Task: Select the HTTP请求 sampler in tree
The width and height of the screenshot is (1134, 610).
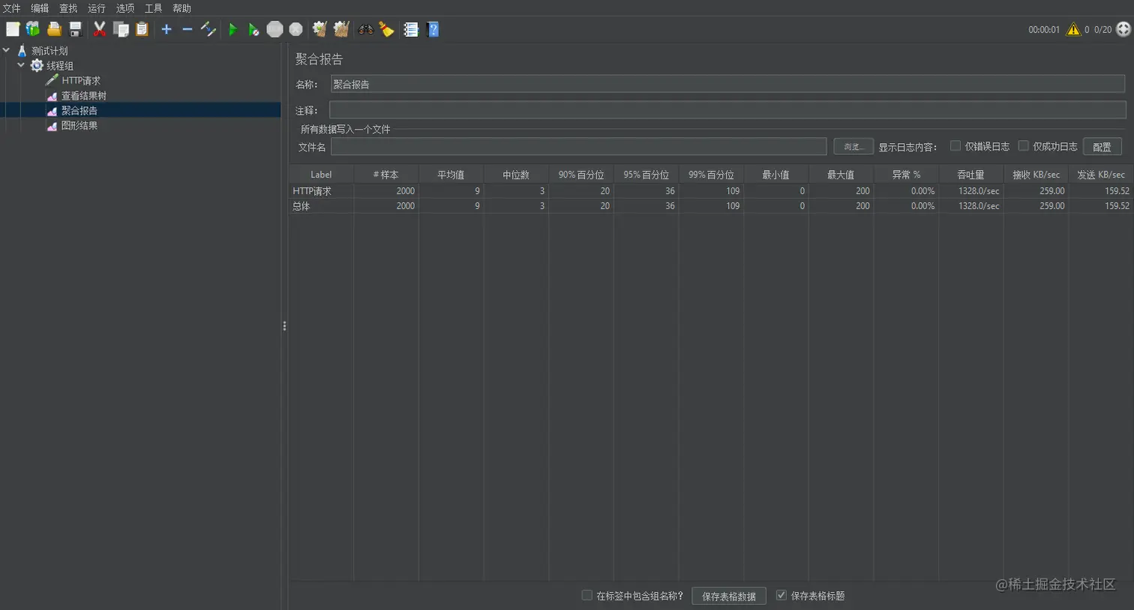Action: [81, 81]
